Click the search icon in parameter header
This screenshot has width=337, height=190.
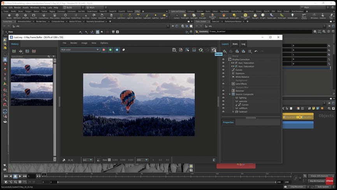324,32
